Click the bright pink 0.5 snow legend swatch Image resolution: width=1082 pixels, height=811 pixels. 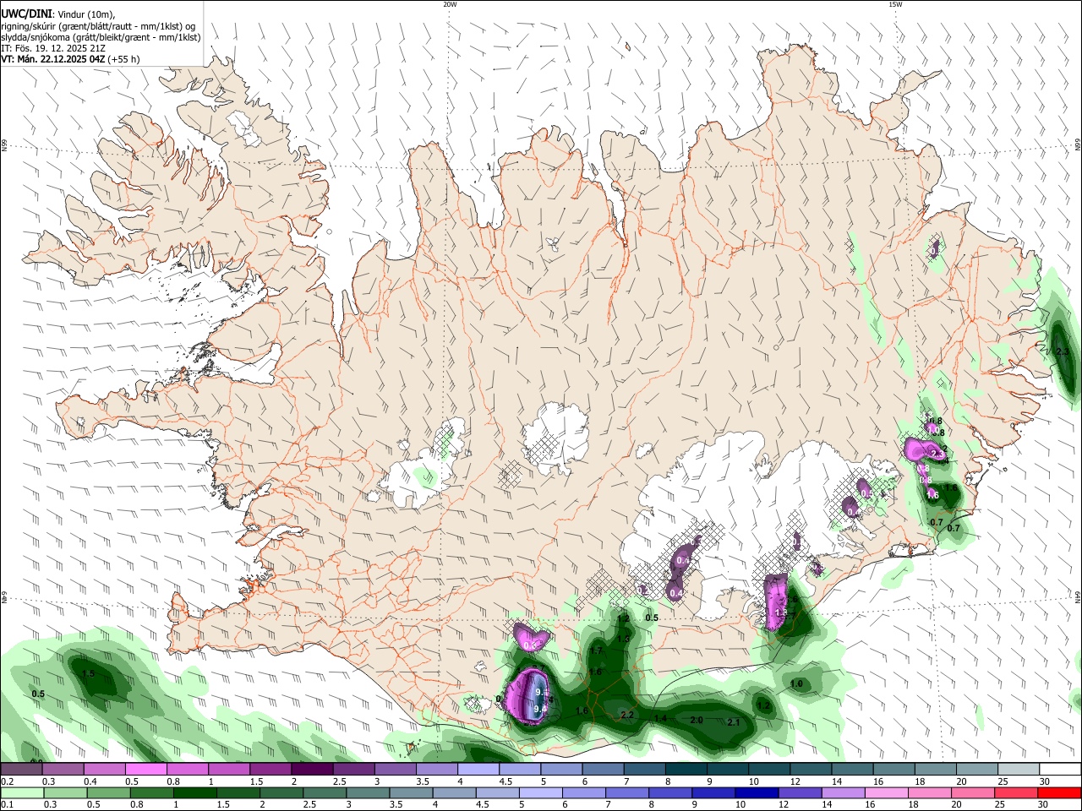(x=145, y=769)
